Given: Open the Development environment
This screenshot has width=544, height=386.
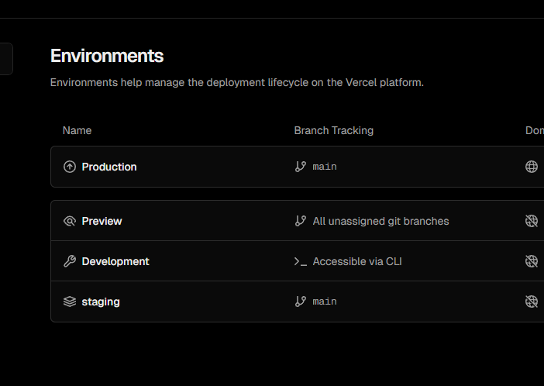Looking at the screenshot, I should coord(115,261).
